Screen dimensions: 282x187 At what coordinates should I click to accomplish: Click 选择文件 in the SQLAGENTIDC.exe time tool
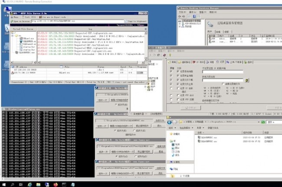point(160,120)
